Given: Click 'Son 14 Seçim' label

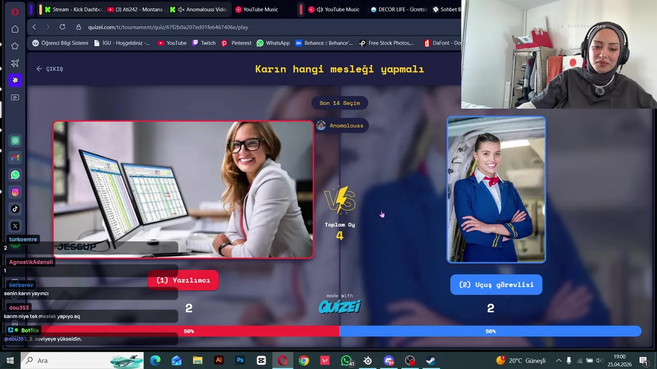Looking at the screenshot, I should click(x=340, y=103).
